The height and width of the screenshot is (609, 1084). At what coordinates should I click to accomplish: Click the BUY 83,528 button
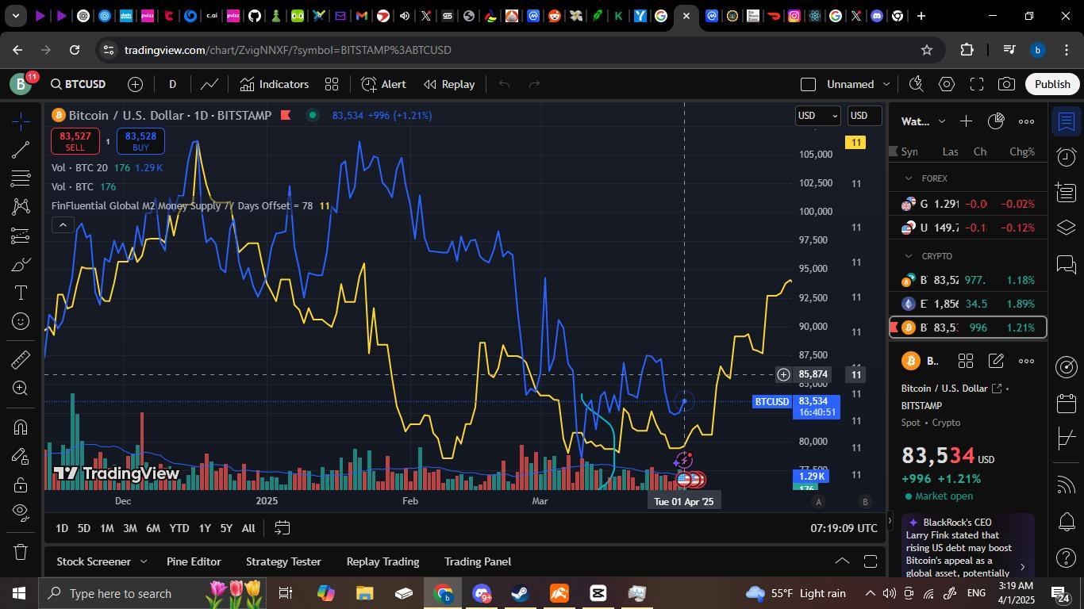[139, 141]
